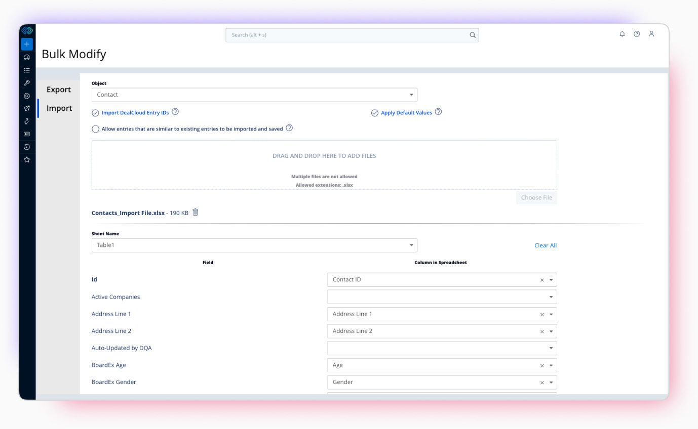Click the DealCloud logo in the sidebar
The width and height of the screenshot is (698, 429).
point(27,30)
